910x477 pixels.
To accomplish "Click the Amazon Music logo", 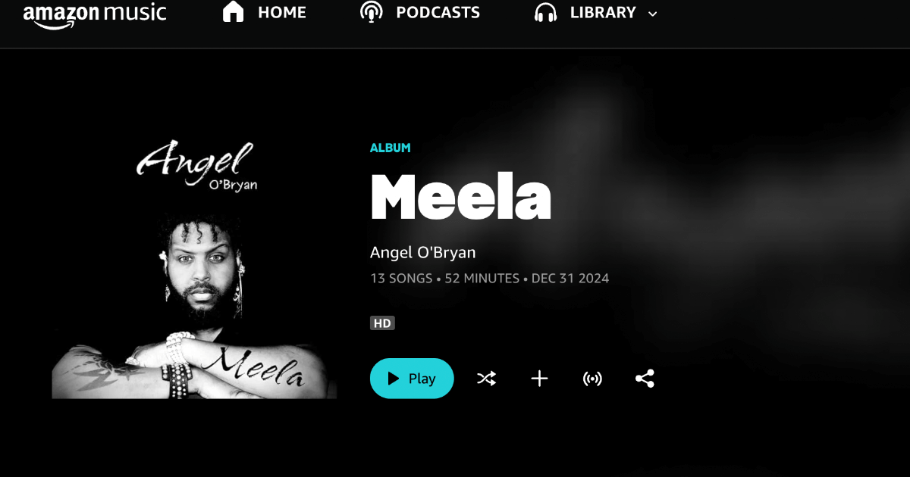I will [95, 14].
